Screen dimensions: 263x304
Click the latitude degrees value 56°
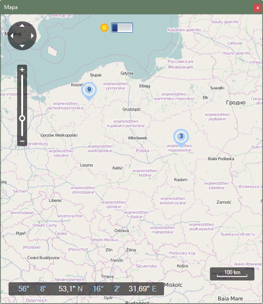tap(23, 289)
